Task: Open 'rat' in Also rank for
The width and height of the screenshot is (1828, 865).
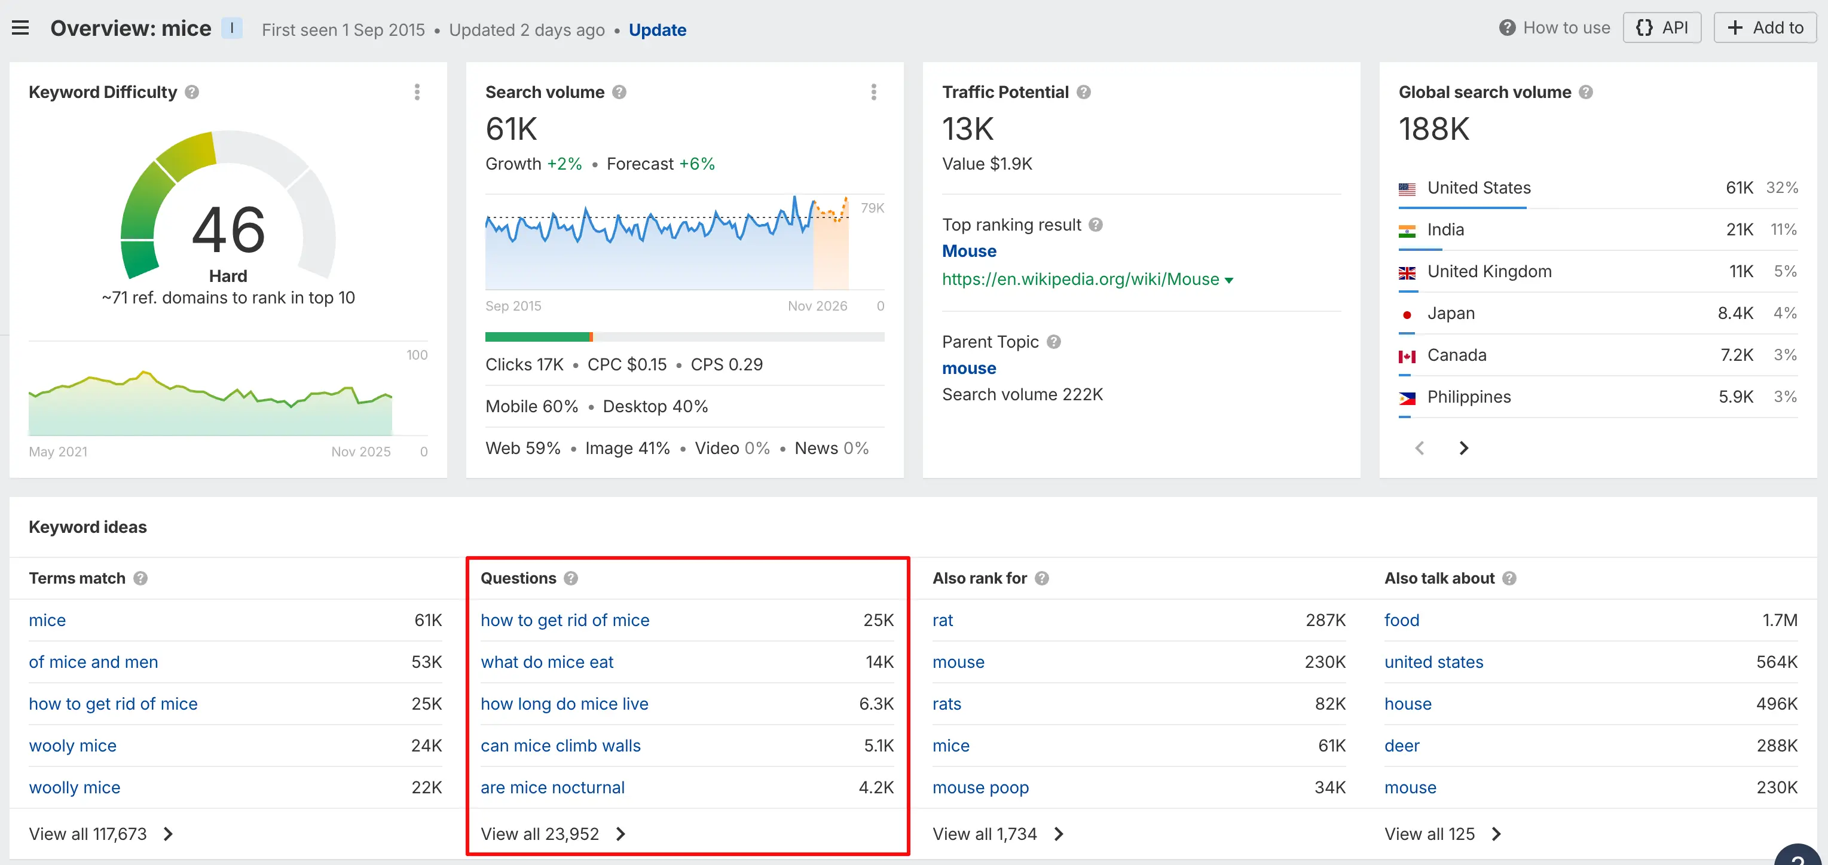Action: pos(942,621)
